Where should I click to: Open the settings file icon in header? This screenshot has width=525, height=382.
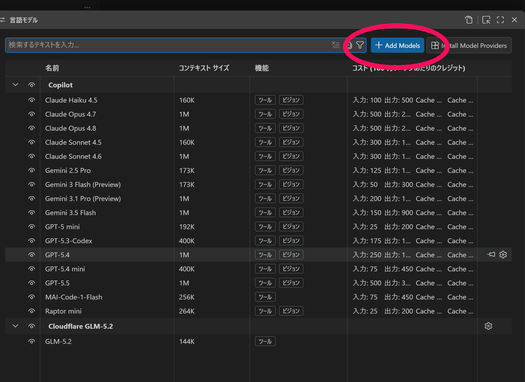[469, 20]
